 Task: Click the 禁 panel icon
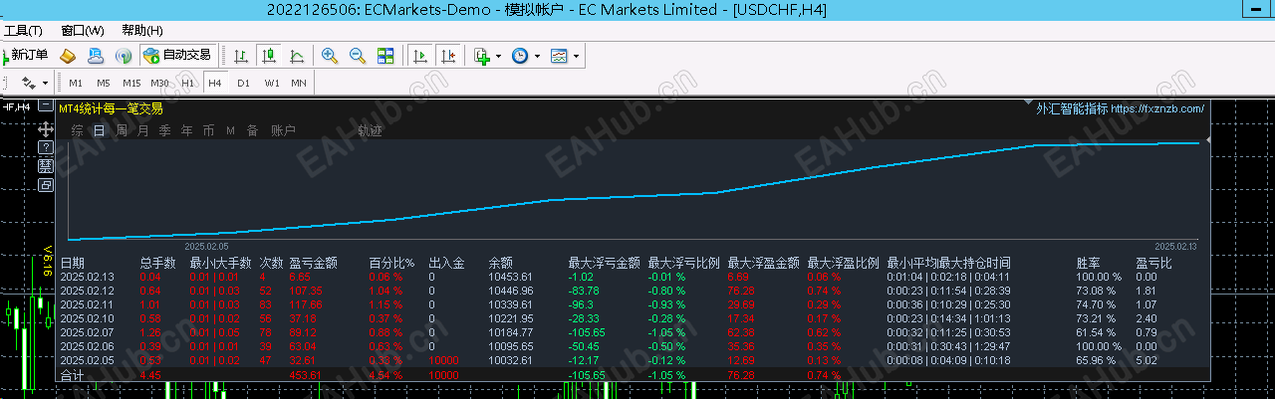[46, 166]
